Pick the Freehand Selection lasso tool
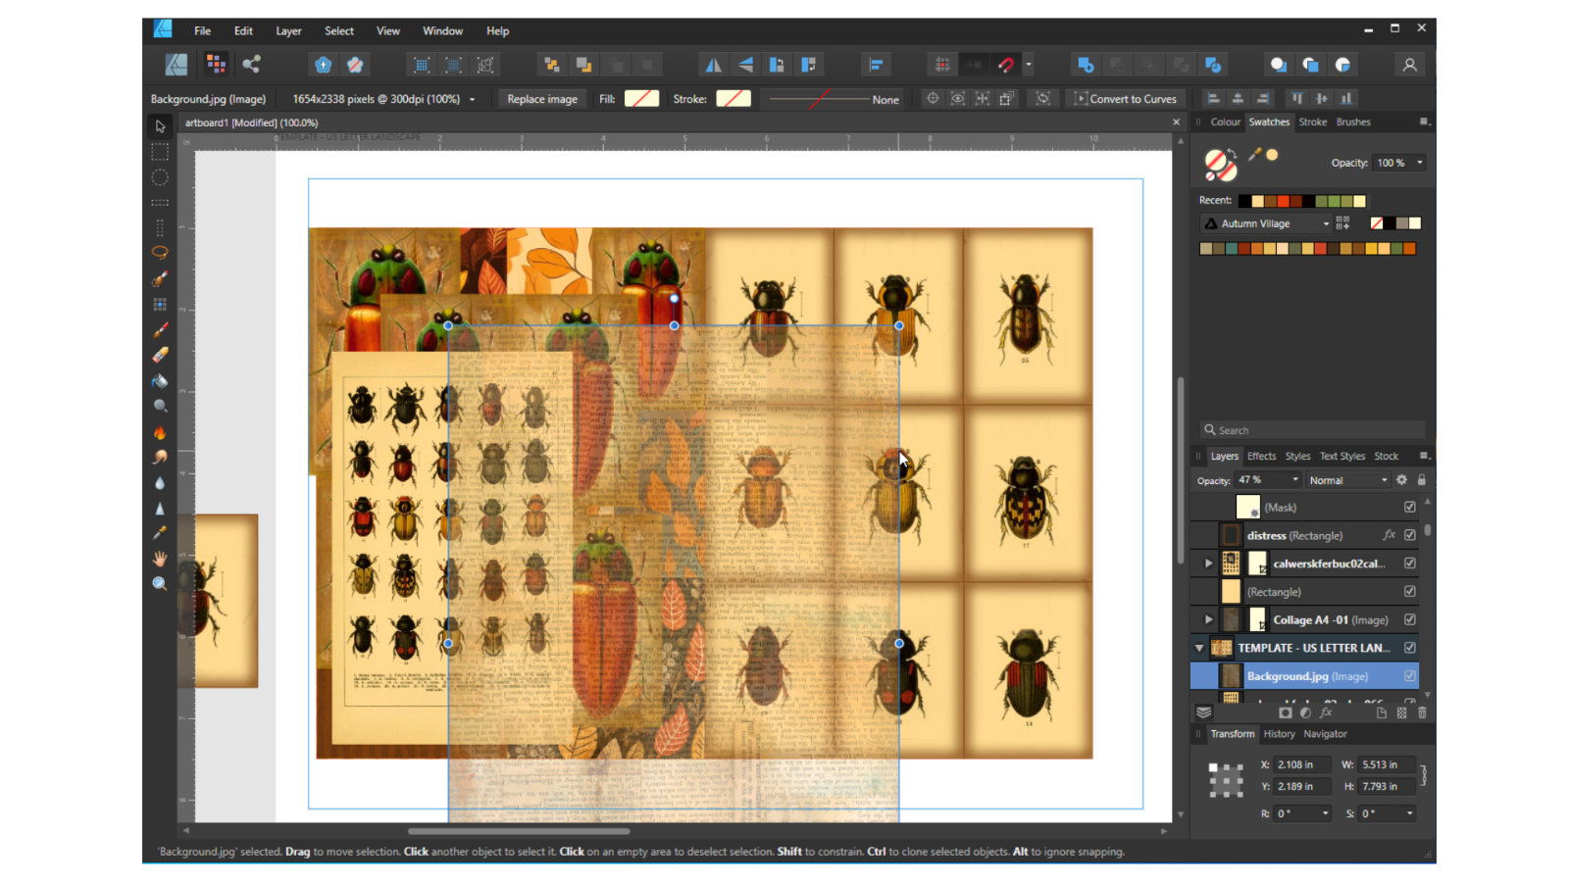This screenshot has width=1569, height=882. 160,252
